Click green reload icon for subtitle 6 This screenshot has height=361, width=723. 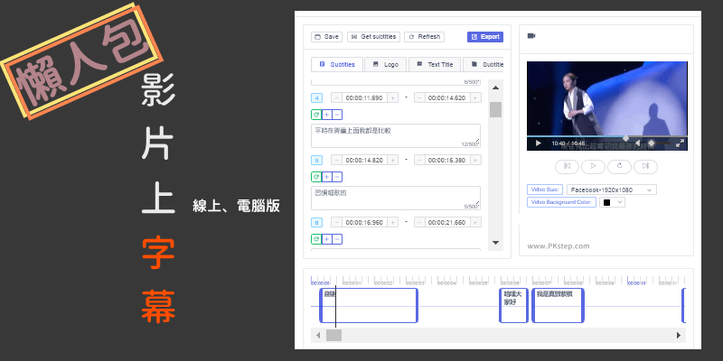pos(316,239)
